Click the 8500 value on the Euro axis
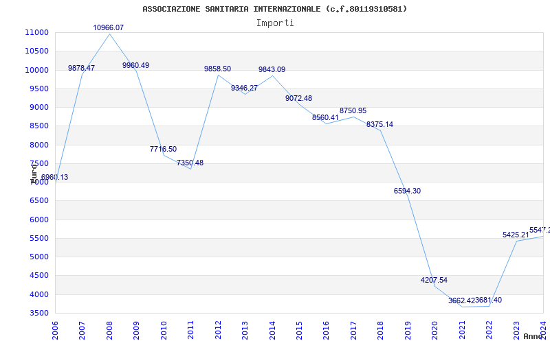 [39, 126]
